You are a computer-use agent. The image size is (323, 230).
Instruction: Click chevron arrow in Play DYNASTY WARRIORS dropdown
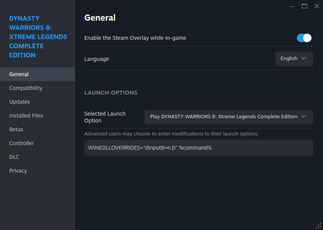pos(303,116)
